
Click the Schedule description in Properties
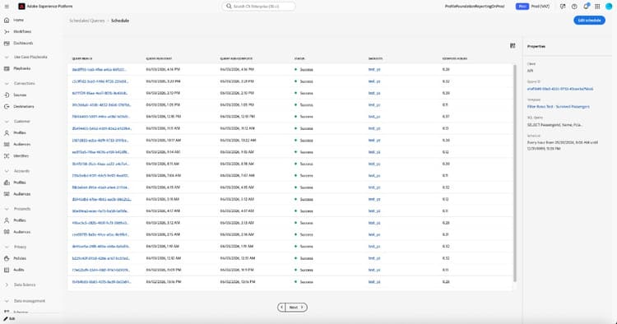[x=563, y=146]
